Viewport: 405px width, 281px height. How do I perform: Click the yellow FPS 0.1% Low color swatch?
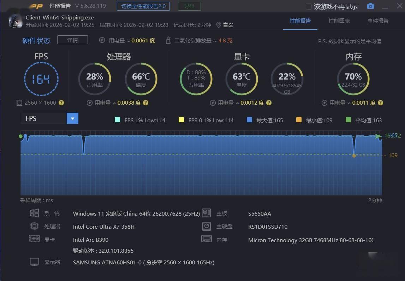tap(181, 120)
